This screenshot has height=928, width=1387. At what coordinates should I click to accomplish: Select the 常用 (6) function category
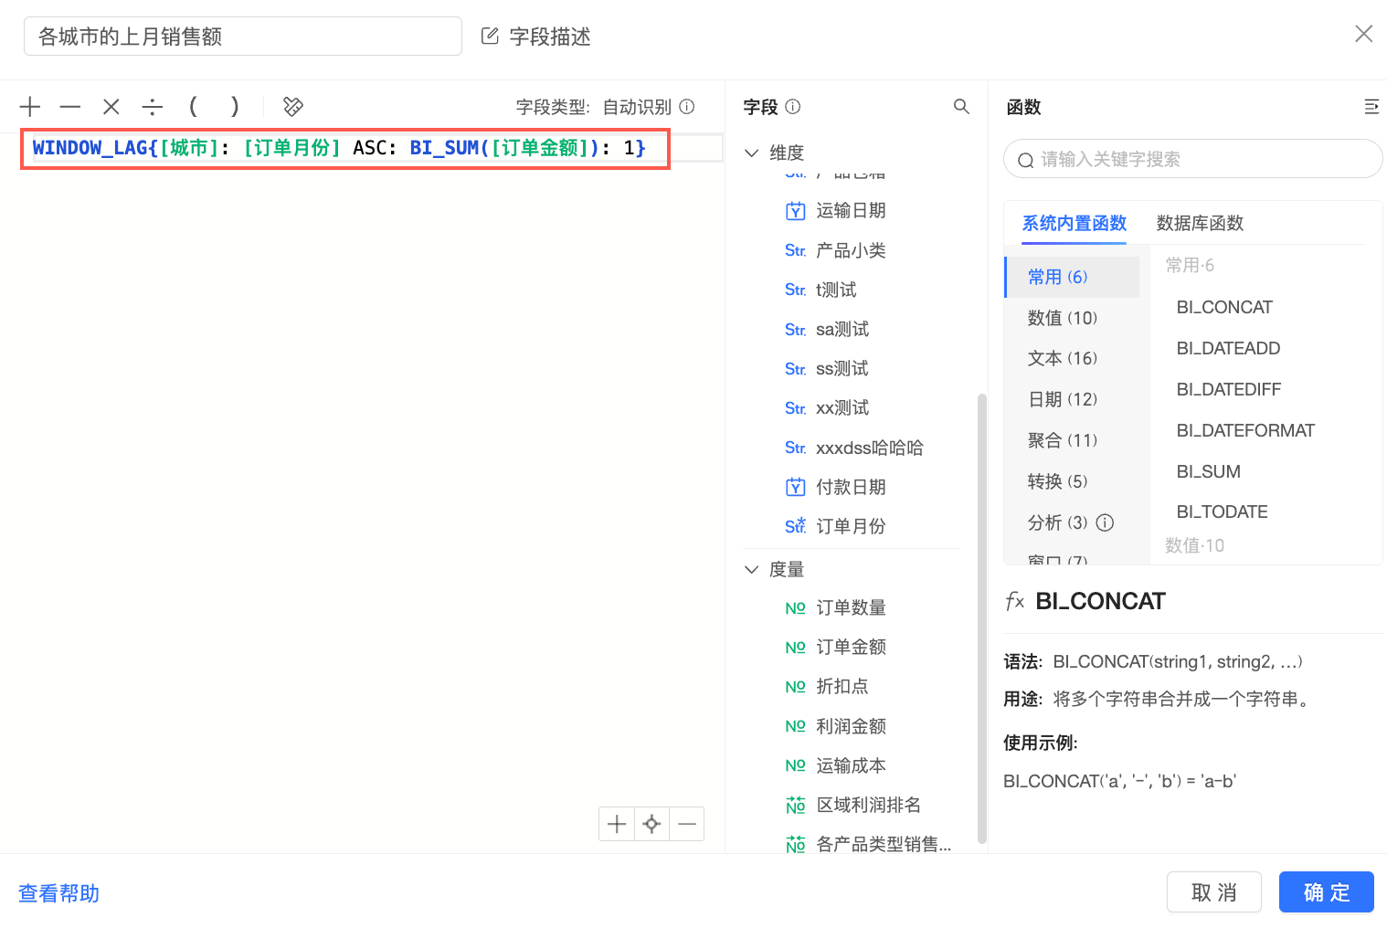pos(1073,277)
